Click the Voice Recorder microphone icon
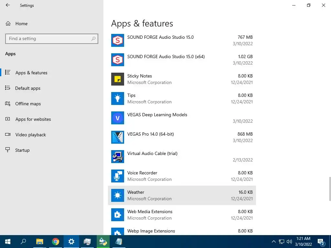This screenshot has width=331, height=248. pos(118,176)
